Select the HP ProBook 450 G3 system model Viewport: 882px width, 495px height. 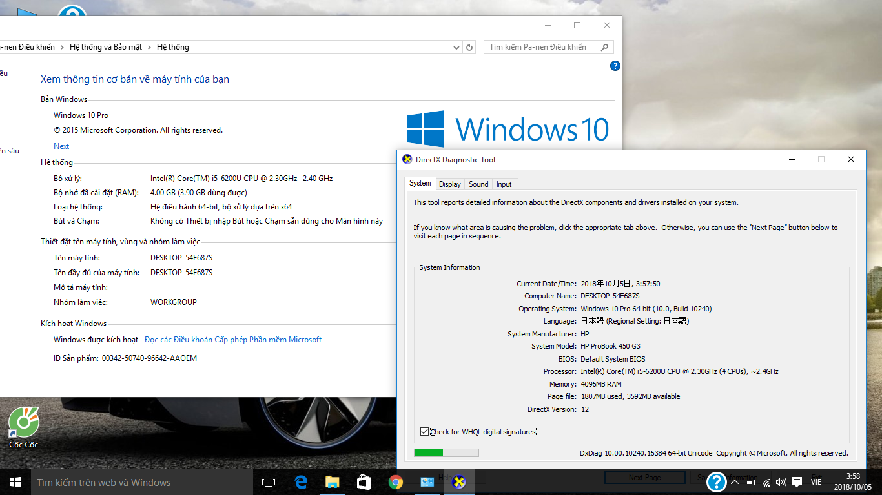(611, 347)
